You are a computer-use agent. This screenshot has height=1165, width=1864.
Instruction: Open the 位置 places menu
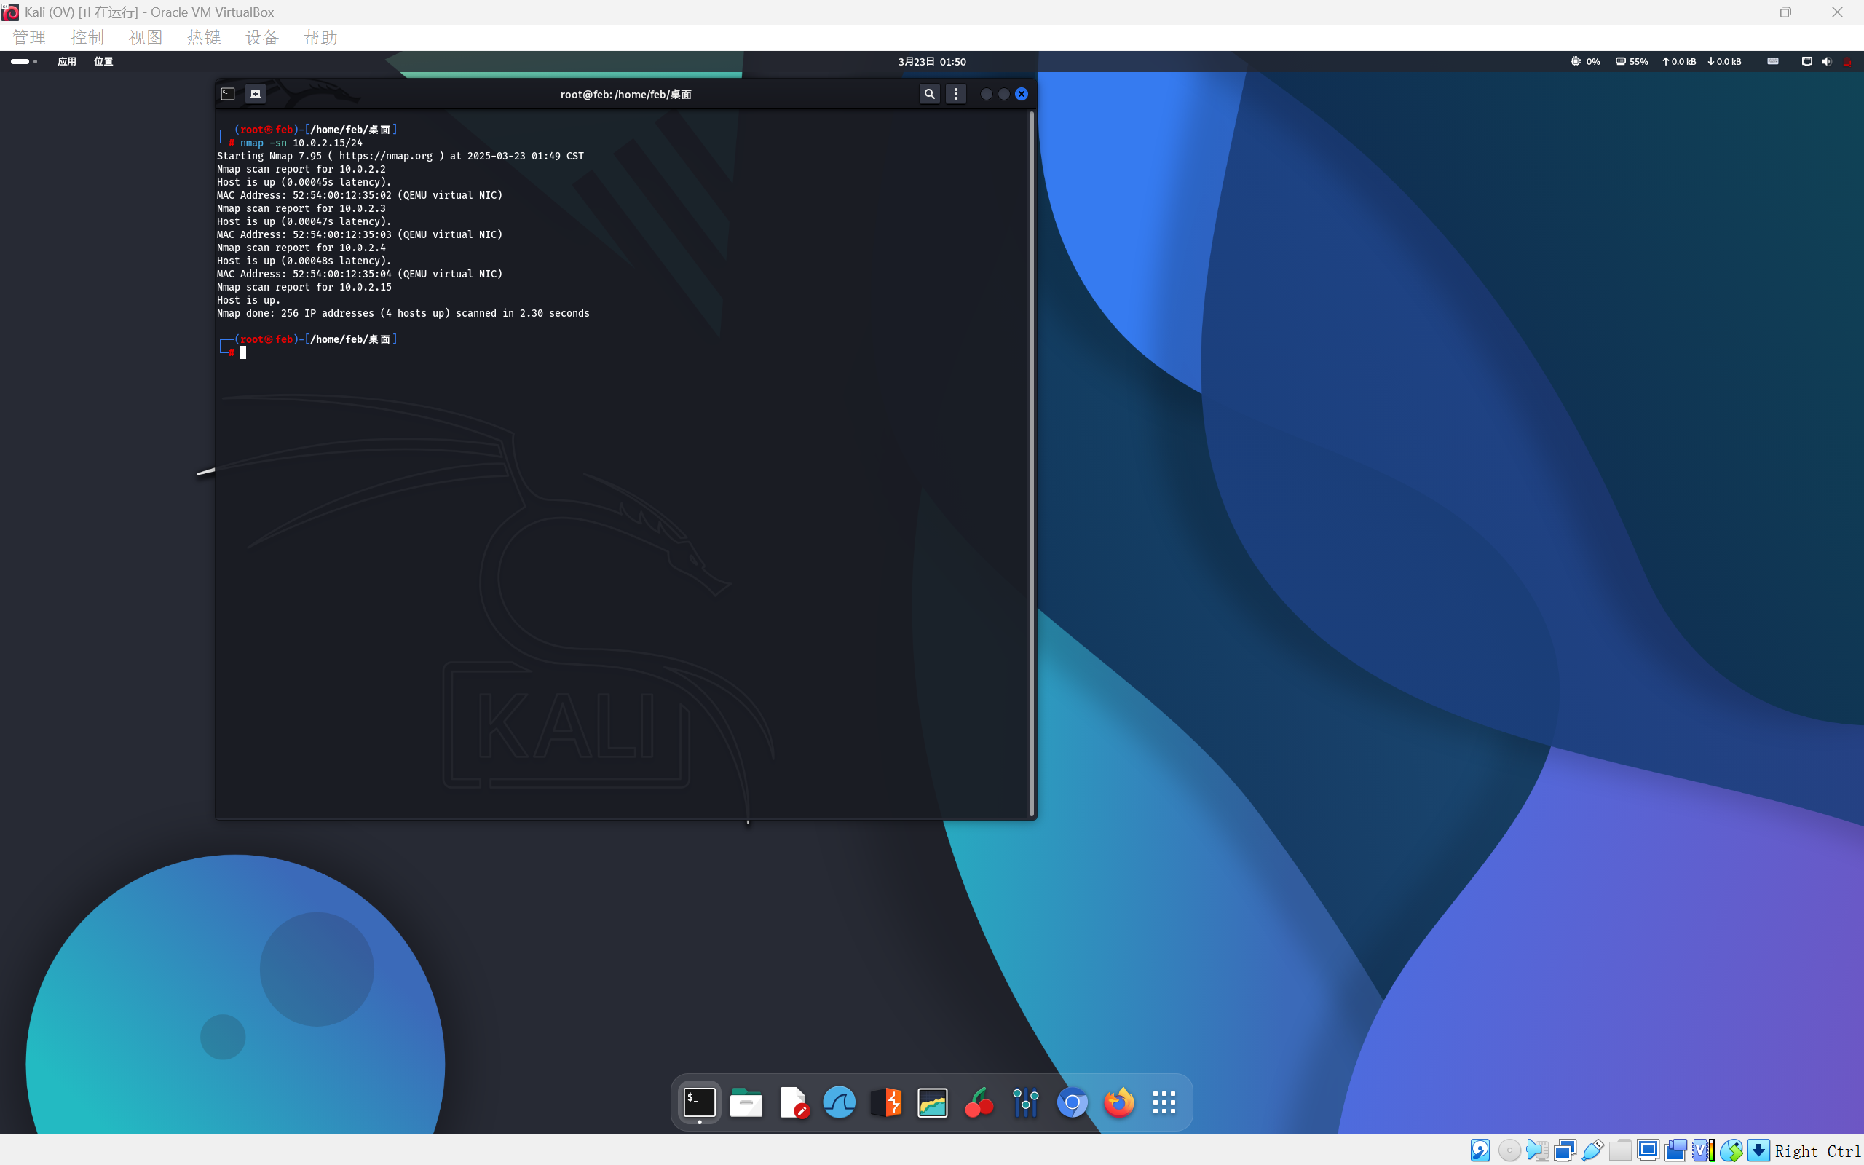click(103, 62)
